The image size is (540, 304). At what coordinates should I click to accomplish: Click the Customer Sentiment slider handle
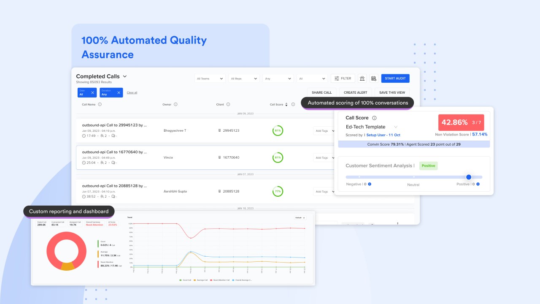point(469,177)
